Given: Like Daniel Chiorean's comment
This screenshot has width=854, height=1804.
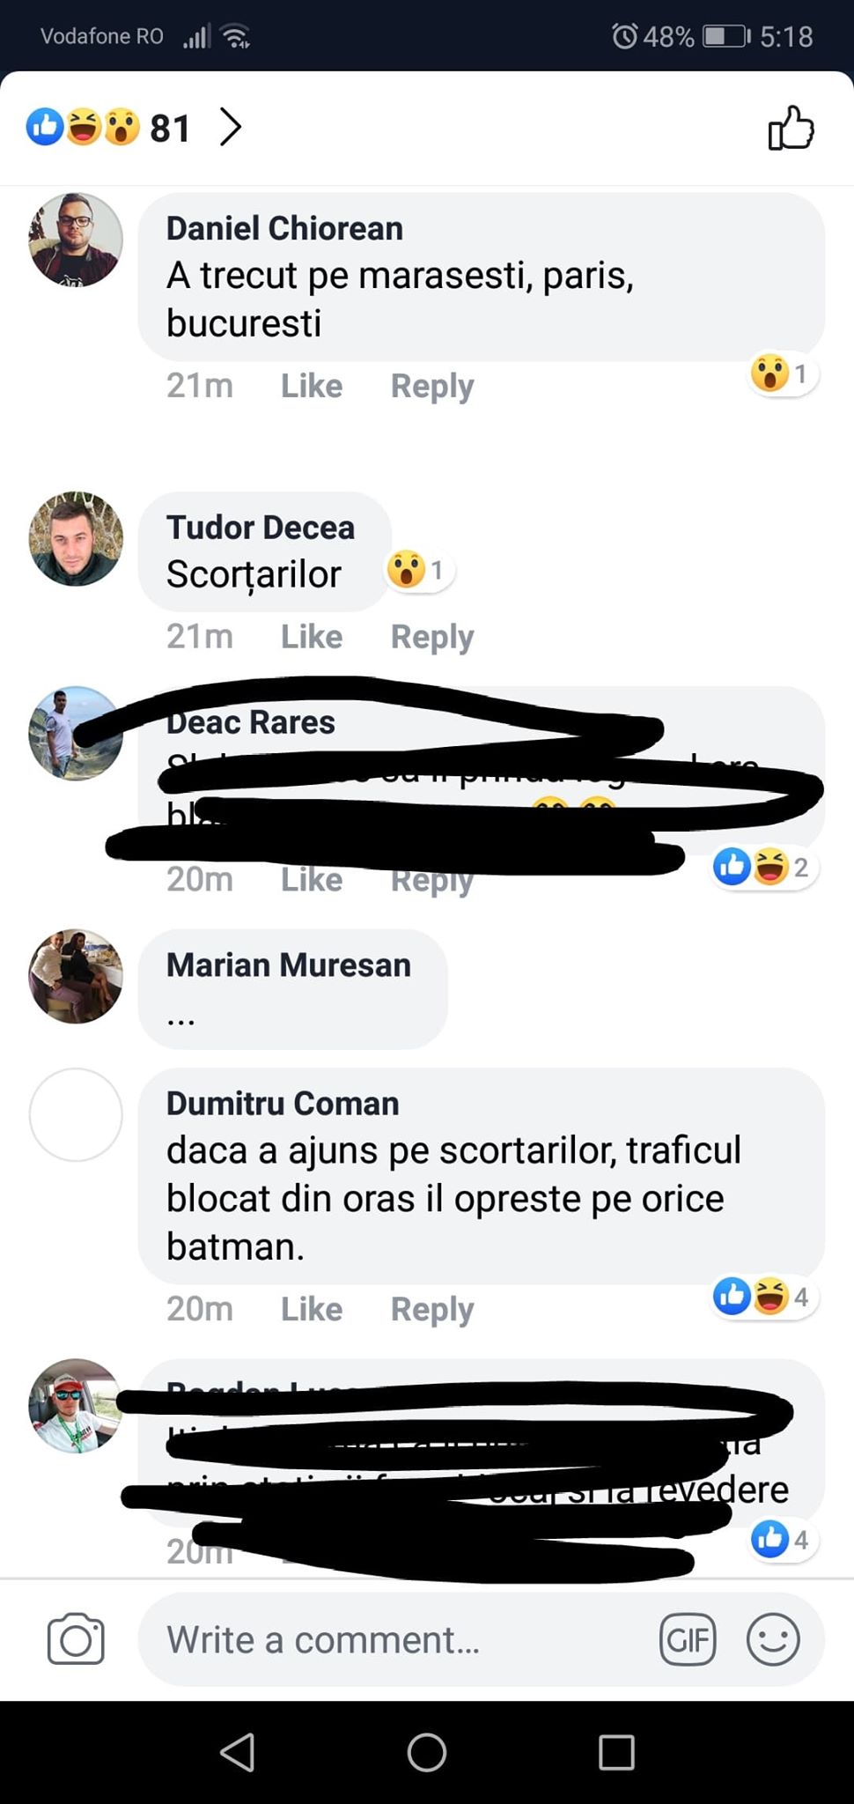Looking at the screenshot, I should (311, 386).
